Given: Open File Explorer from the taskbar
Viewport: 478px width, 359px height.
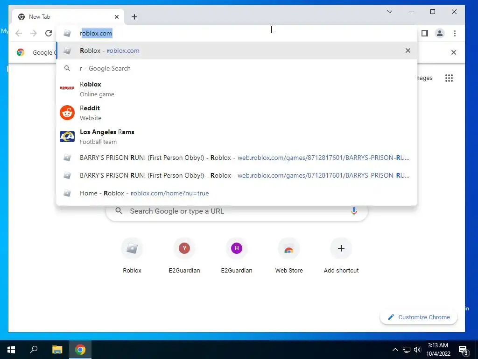Looking at the screenshot, I should 57,350.
